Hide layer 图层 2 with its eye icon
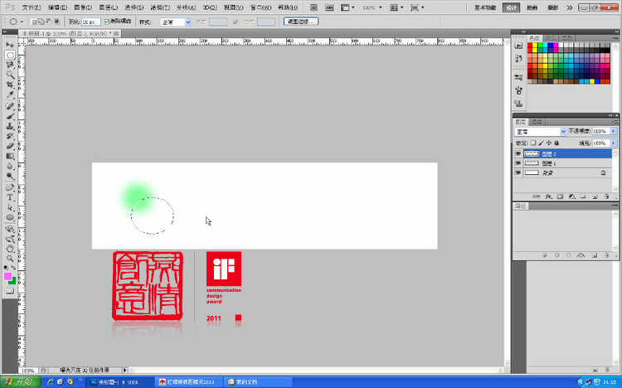Screen dimensions: 622x388 coord(518,153)
